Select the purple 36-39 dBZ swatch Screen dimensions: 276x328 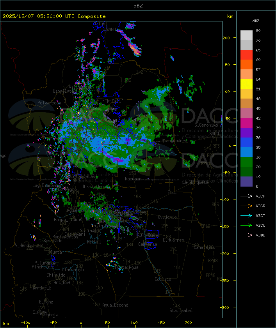coord(246,132)
